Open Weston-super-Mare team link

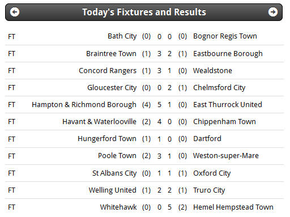(x=226, y=156)
